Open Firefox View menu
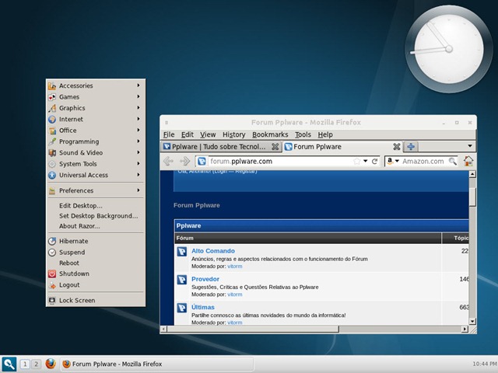Image resolution: width=498 pixels, height=373 pixels. click(x=208, y=134)
